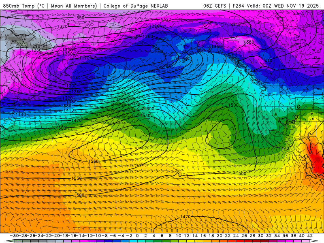Click the -10 legend scale value
The image size is (324, 243).
96,236
